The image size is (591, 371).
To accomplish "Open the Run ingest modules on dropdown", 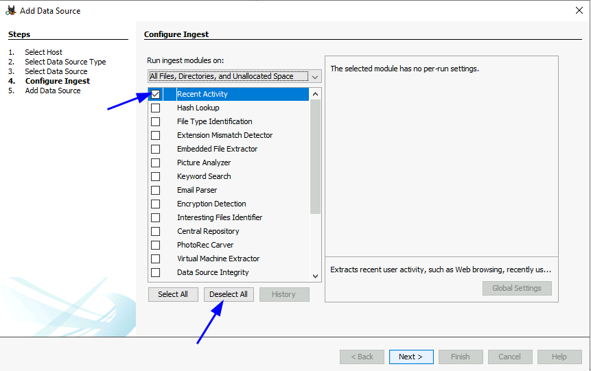I will pyautogui.click(x=234, y=76).
